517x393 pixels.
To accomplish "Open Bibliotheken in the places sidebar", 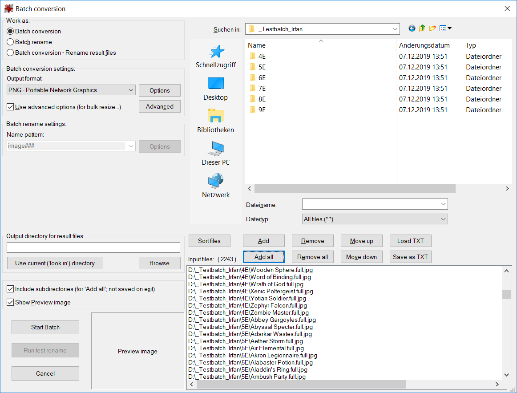I will pos(216,121).
